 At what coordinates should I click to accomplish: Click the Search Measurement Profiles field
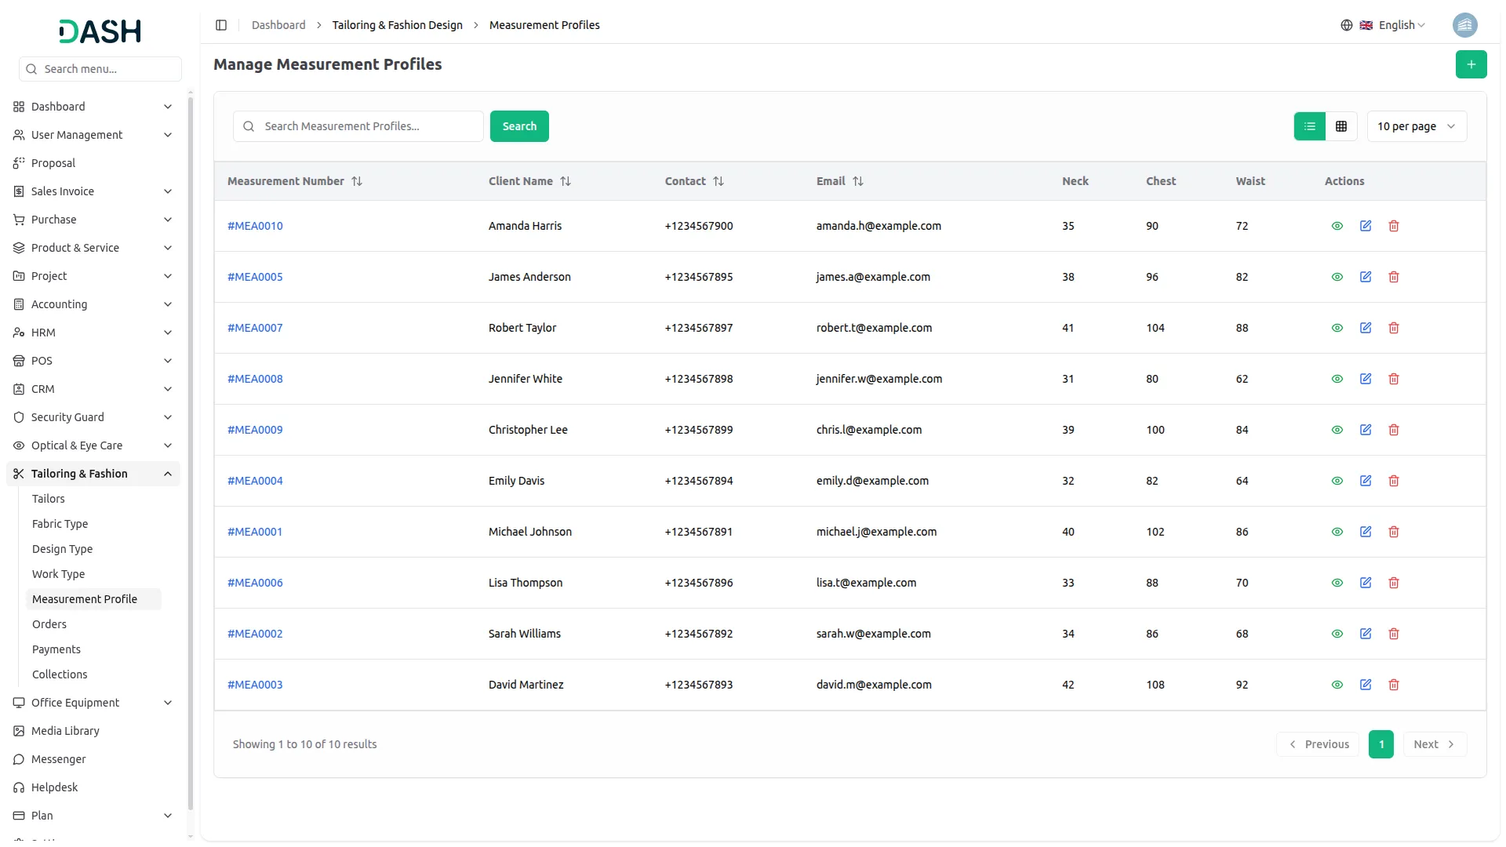[x=369, y=126]
